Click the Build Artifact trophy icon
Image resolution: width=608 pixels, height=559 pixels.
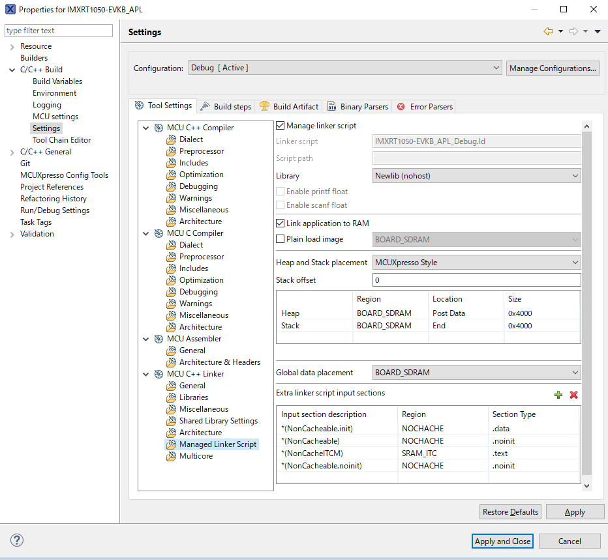264,106
